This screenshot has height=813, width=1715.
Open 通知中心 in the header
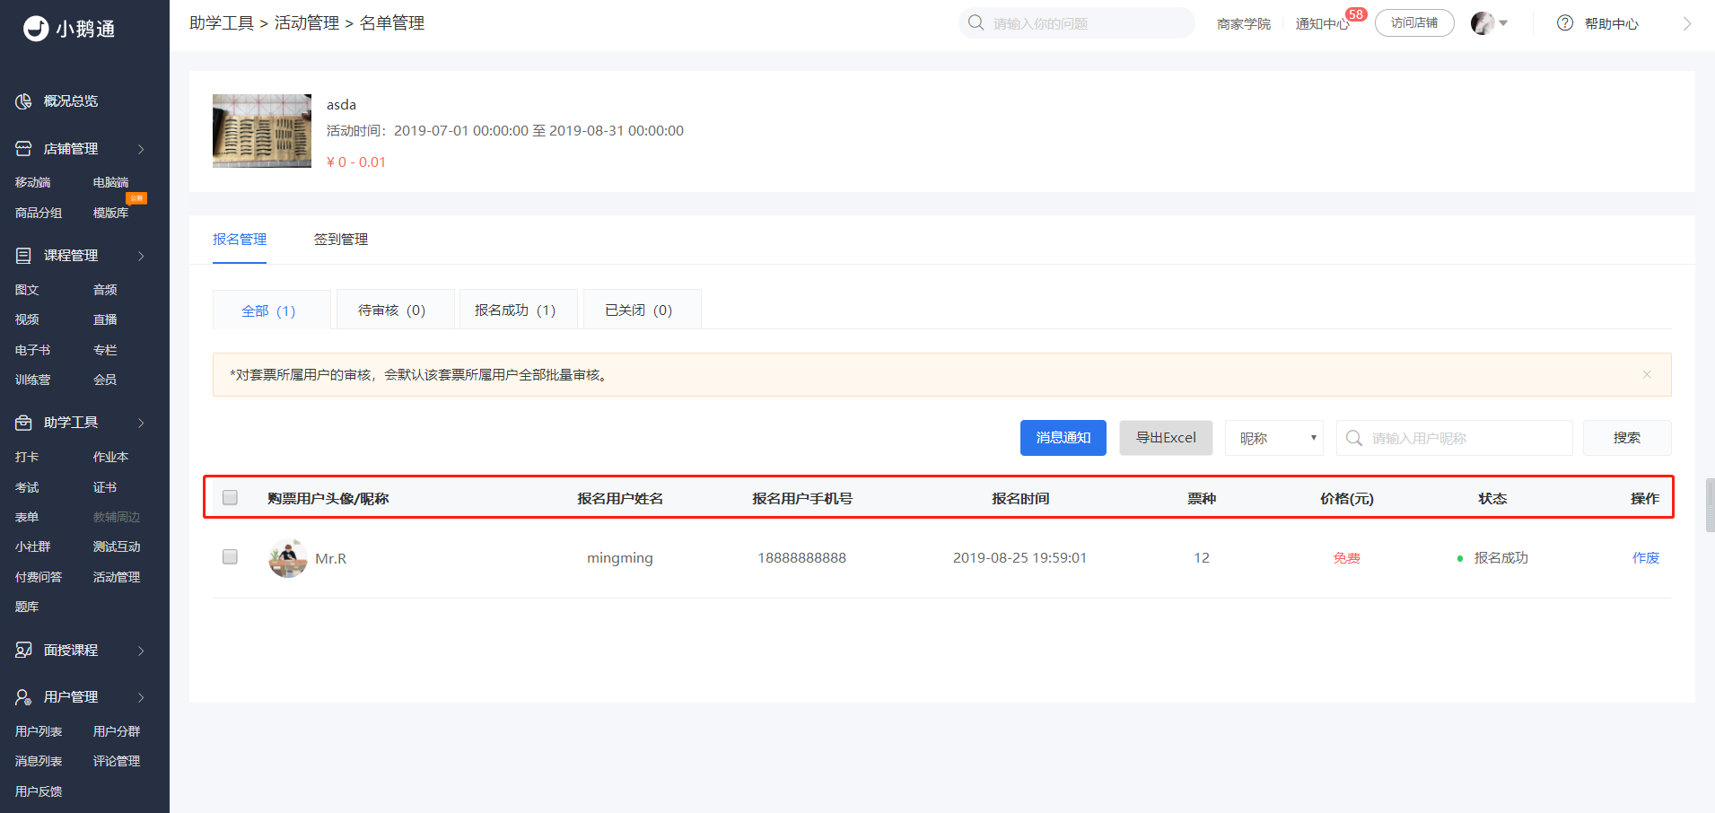[1322, 24]
